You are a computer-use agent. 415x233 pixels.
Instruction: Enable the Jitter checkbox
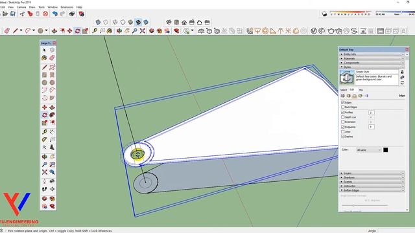(x=343, y=131)
